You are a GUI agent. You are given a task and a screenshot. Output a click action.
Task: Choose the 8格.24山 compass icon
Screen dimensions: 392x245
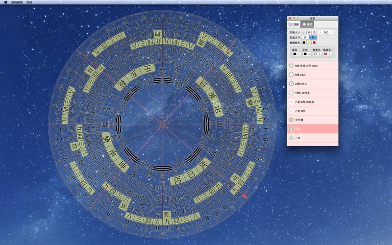292,75
